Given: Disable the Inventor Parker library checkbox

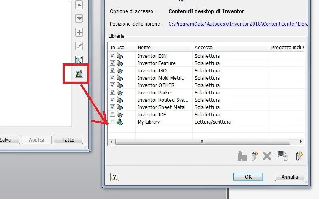Looking at the screenshot, I should [112, 92].
